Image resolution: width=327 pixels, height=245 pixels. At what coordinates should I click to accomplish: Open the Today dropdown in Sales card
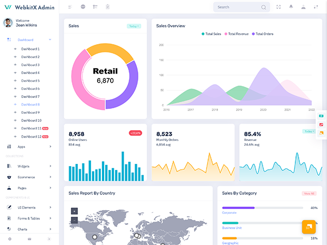134,26
